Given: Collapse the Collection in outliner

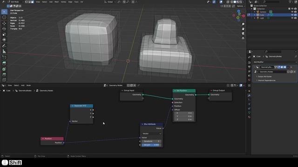Looking at the screenshot, I should click(x=251, y=9).
